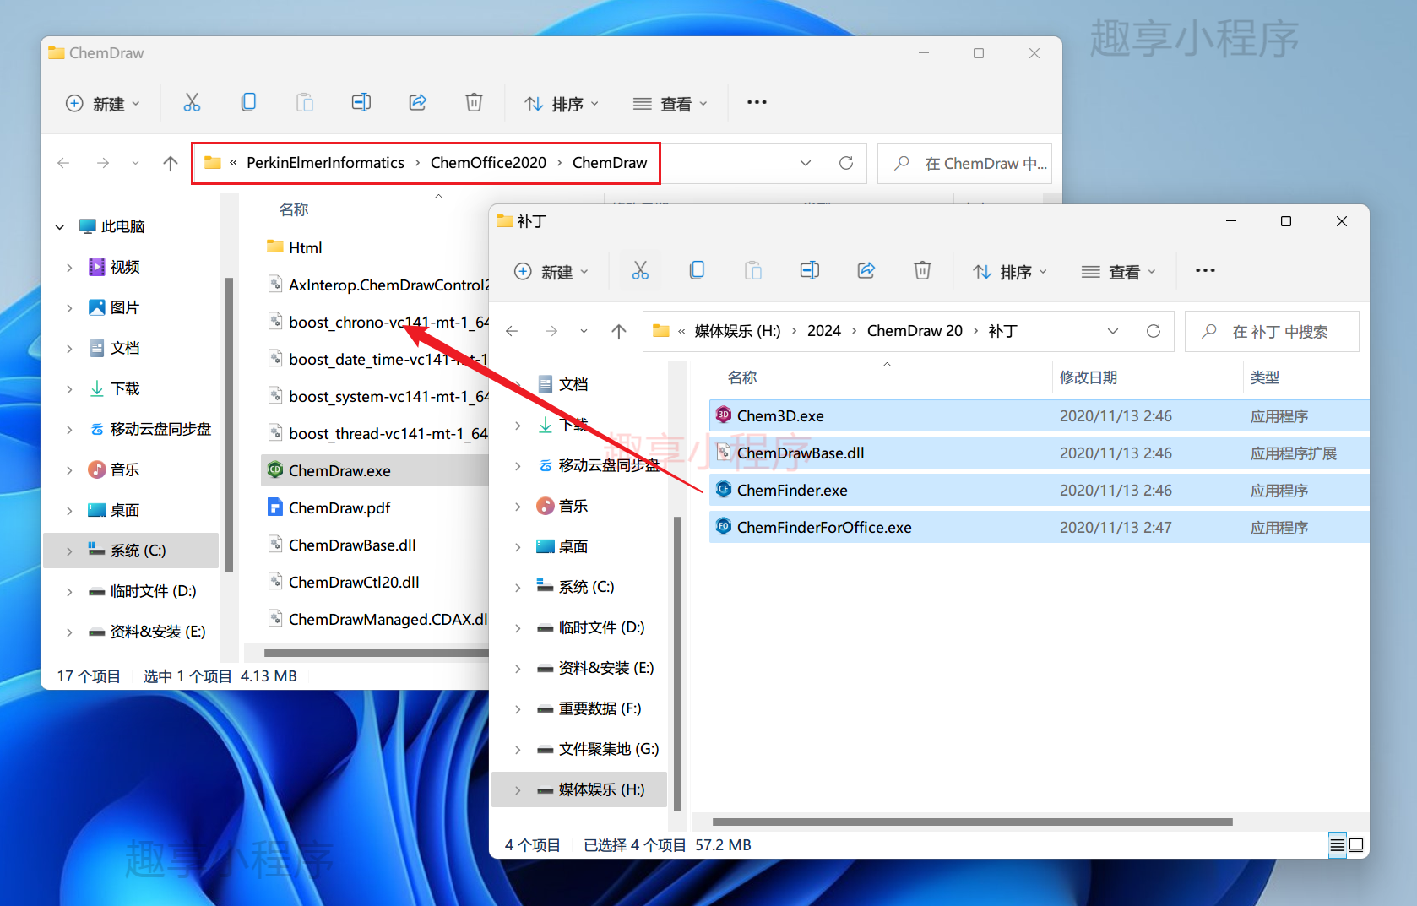Go up one folder in ChemDraw window
Viewport: 1417px width, 906px height.
coord(171,163)
